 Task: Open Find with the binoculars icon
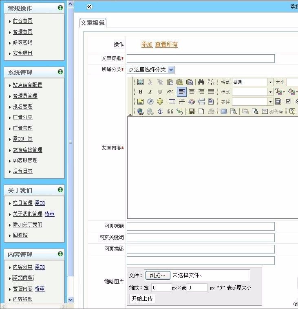click(201, 82)
